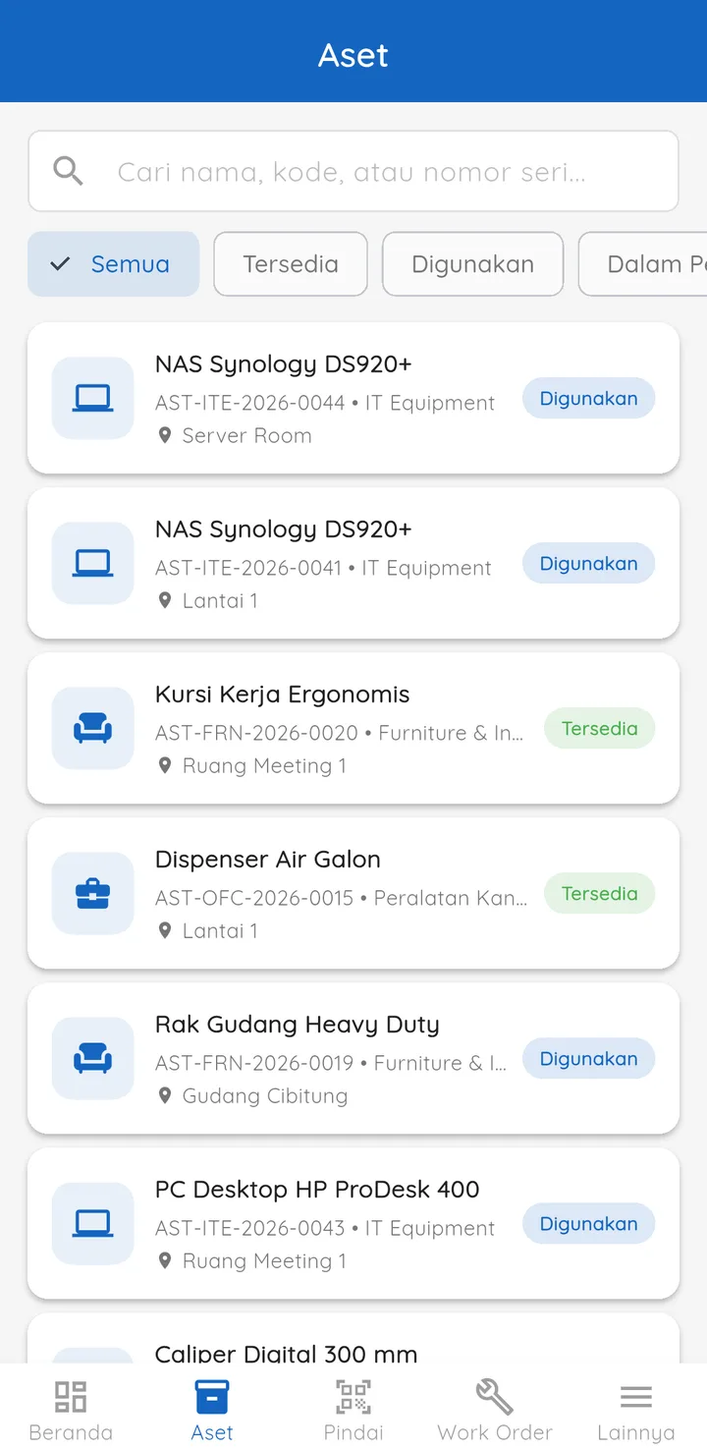This screenshot has height=1449, width=707.
Task: Choose the partially visible Dalam filter chip
Action: [643, 264]
